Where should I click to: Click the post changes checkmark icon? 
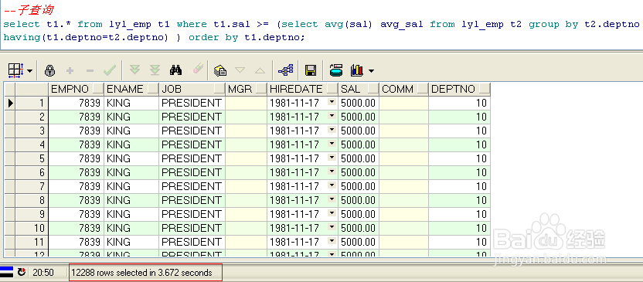(x=110, y=71)
